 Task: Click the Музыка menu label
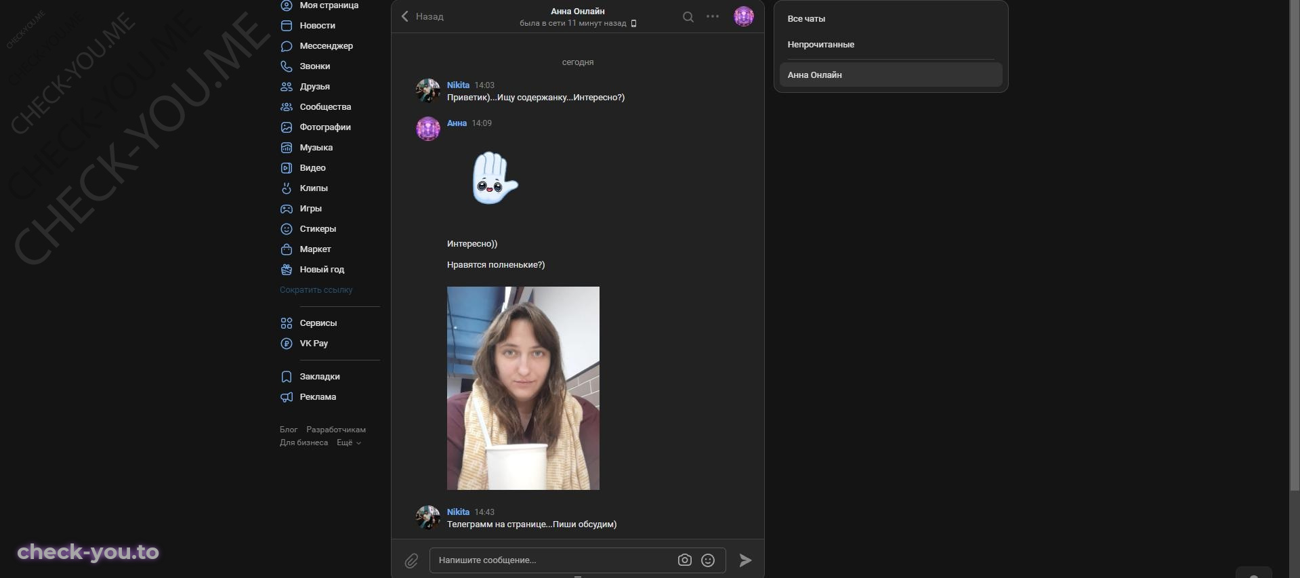(x=316, y=148)
